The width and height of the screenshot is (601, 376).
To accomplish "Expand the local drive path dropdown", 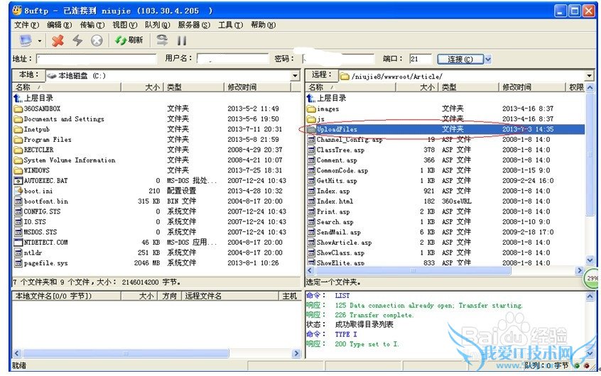I will point(295,76).
